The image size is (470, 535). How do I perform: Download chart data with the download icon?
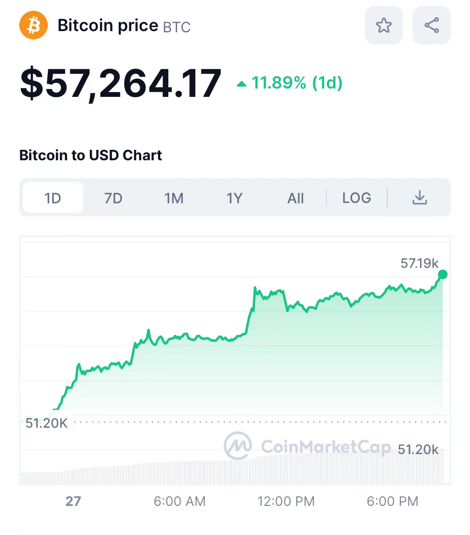pos(419,198)
